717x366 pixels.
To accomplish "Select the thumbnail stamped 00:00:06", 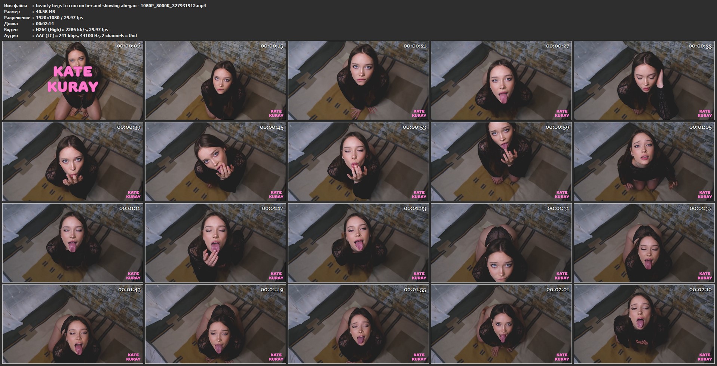I will point(73,80).
